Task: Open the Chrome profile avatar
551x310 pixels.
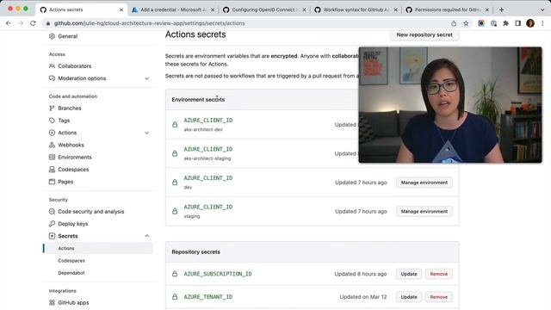Action: (x=530, y=23)
